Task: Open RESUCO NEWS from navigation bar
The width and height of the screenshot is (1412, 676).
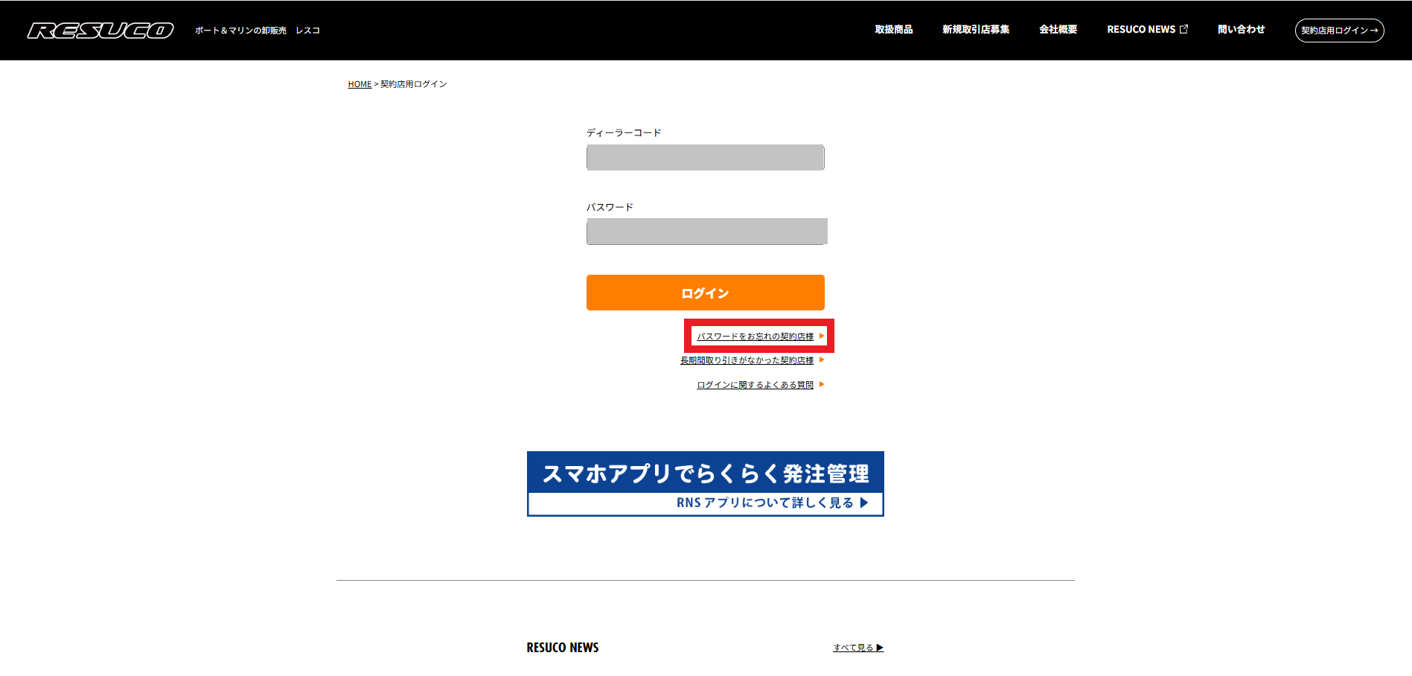Action: point(1140,30)
